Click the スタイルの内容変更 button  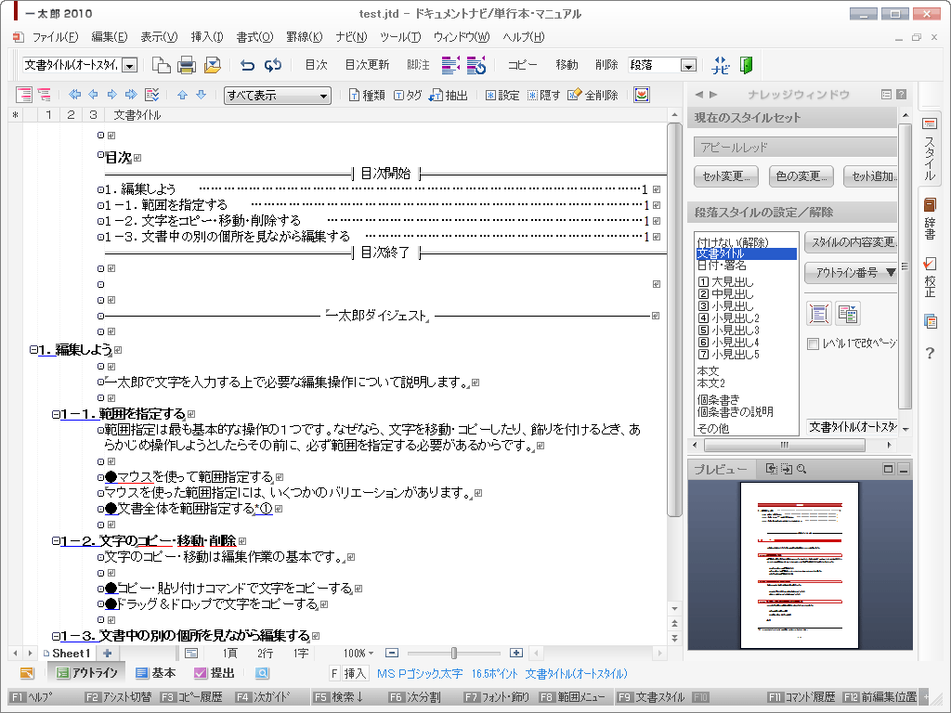(852, 242)
